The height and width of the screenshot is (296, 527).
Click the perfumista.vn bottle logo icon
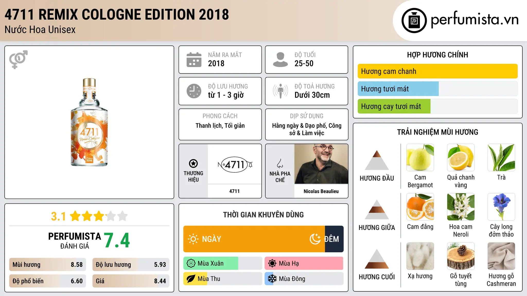pos(414,21)
